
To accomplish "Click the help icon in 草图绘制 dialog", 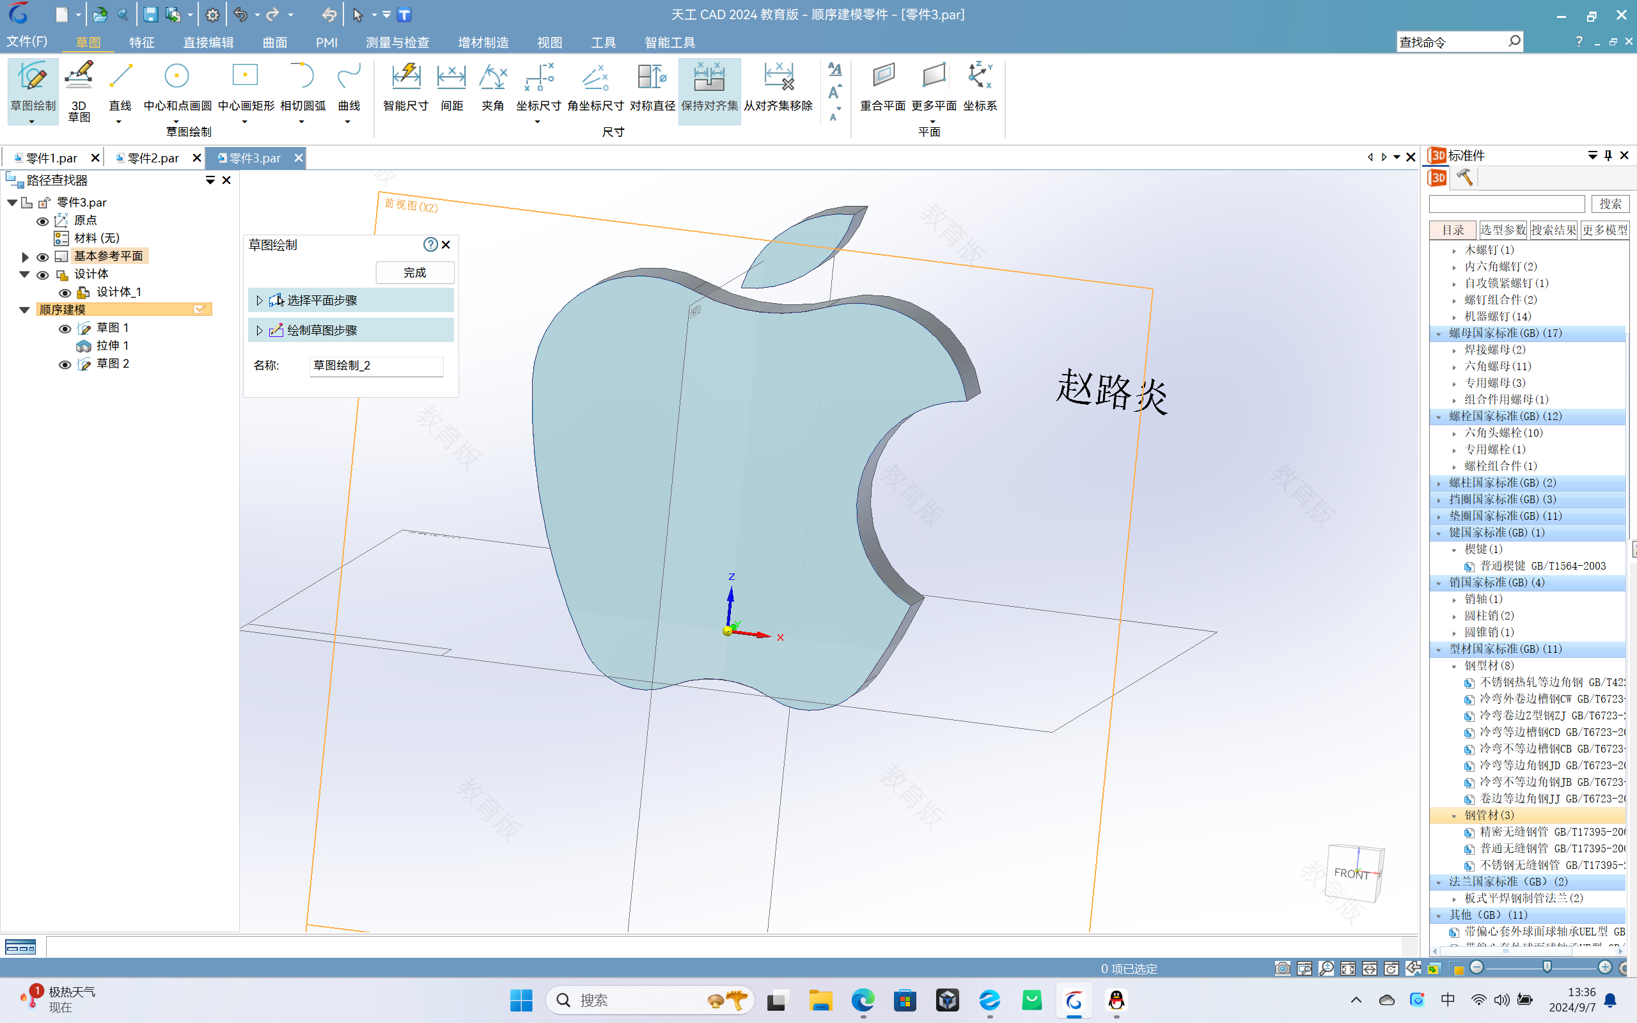I will (x=430, y=245).
